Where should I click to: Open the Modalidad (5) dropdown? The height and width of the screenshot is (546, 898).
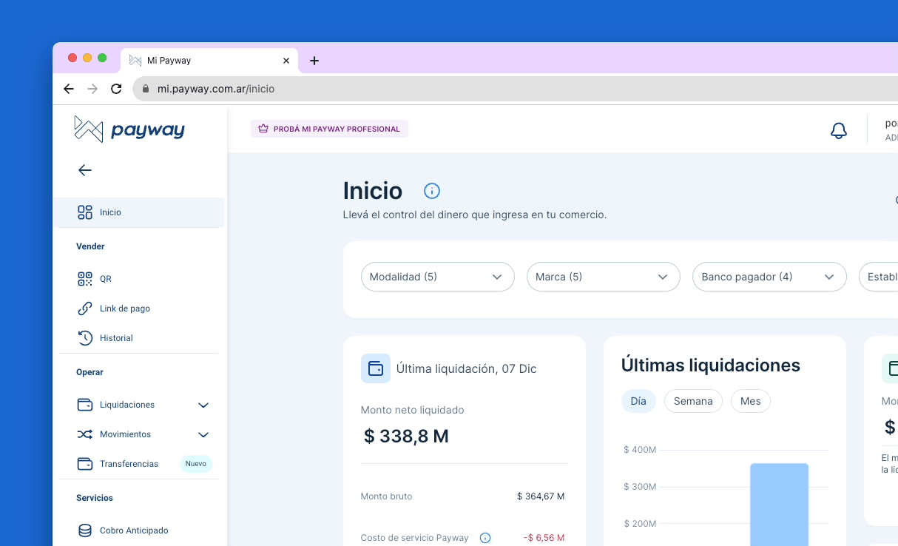(438, 277)
